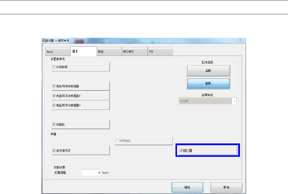This screenshot has height=194, width=288.
Task: Toggle 传送带浮动传感器3 checkbox
Action: click(54, 105)
